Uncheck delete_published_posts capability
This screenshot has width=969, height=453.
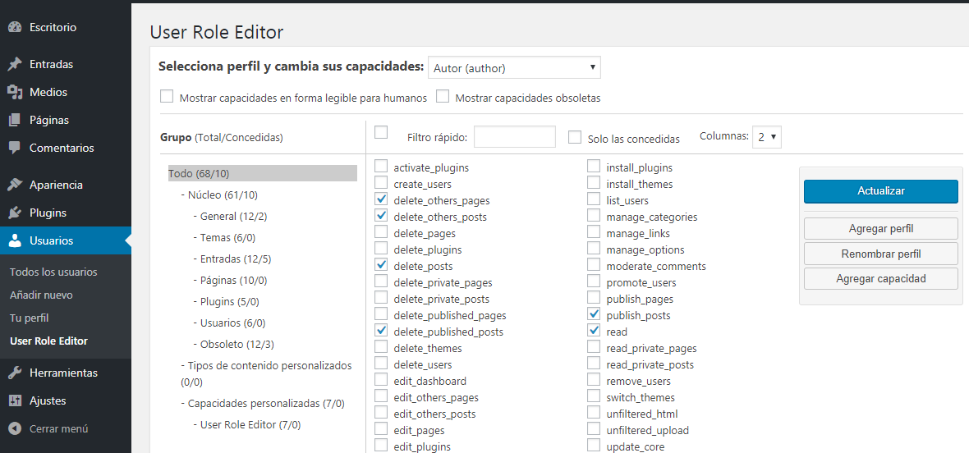381,331
